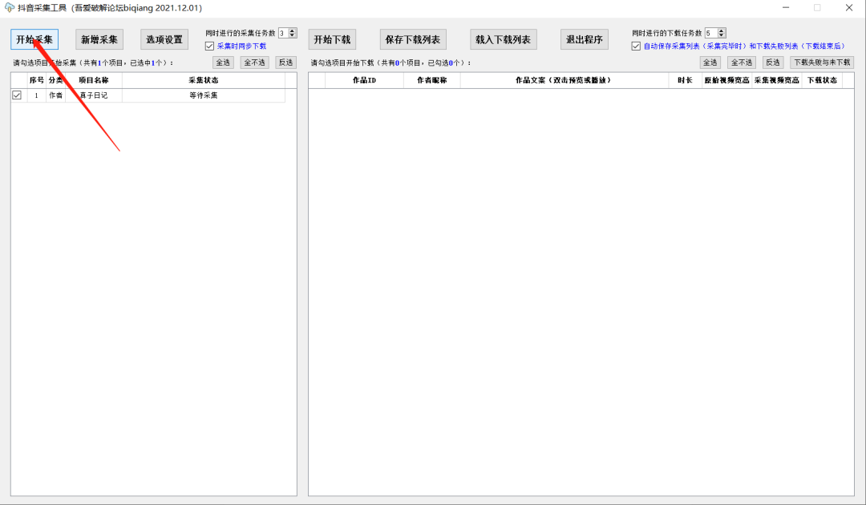The width and height of the screenshot is (866, 505).
Task: Click the 作者昵称 column header
Action: (x=432, y=80)
